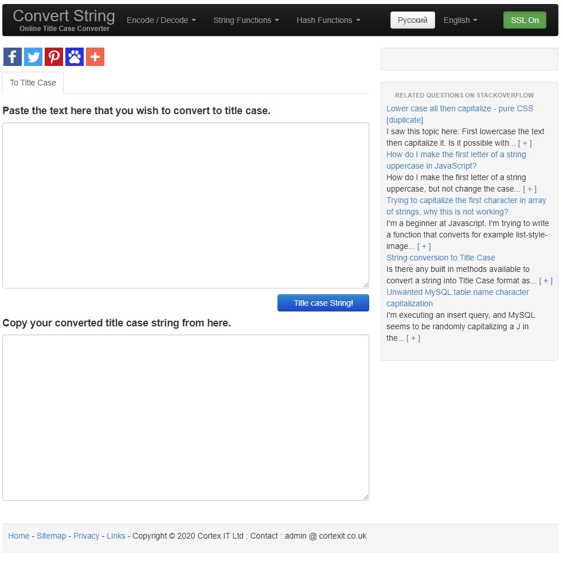Open 'String conversion to Title Case' question

point(440,258)
